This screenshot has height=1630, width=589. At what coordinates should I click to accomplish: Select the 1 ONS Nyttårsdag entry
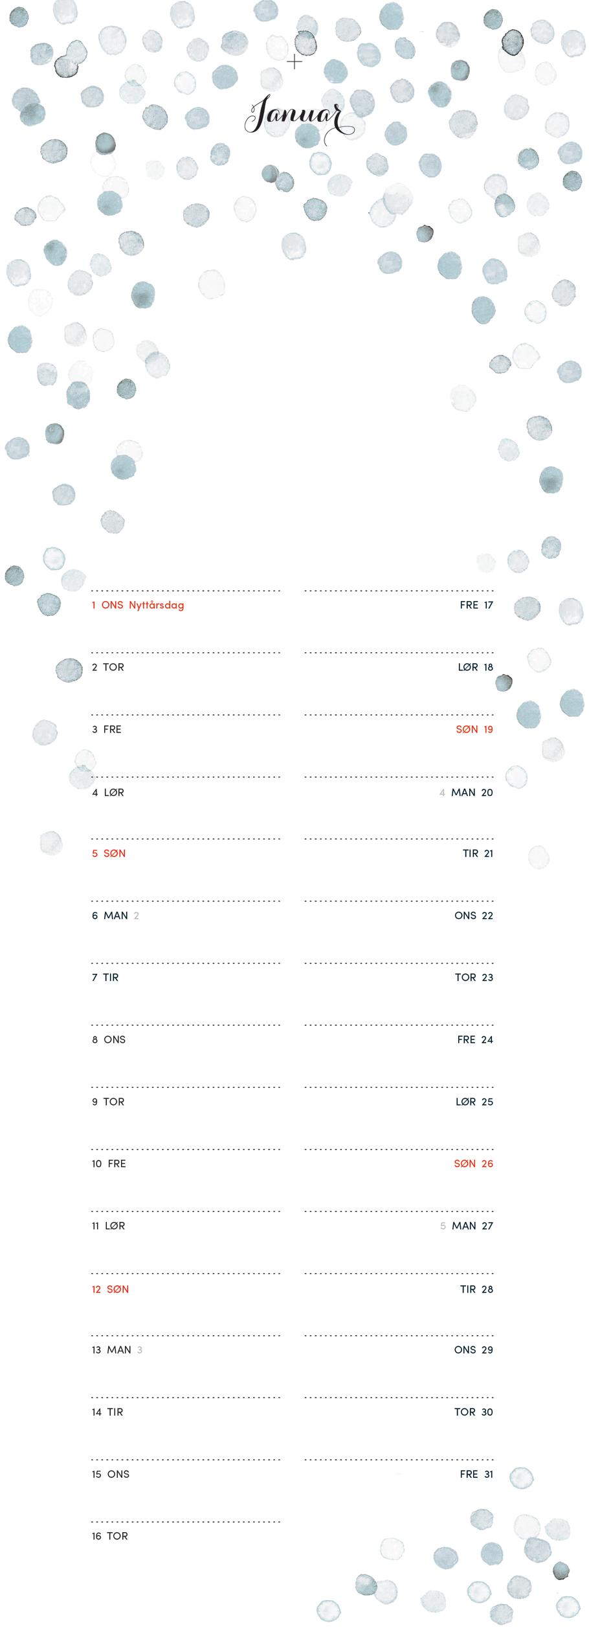pos(138,605)
